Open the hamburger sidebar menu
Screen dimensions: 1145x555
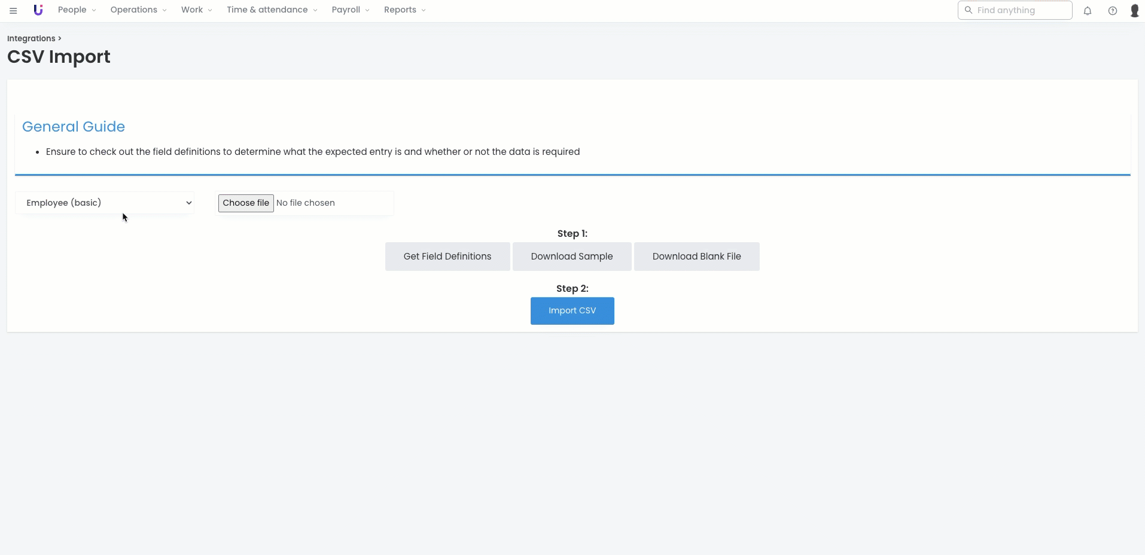pos(13,11)
